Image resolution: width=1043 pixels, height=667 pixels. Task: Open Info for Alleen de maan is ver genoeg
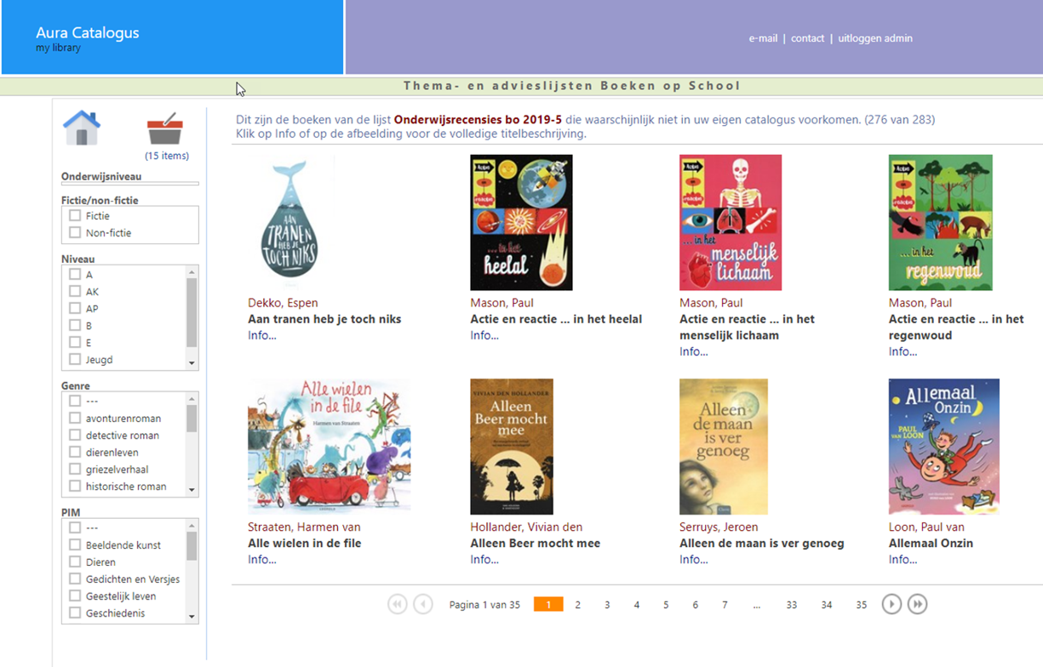point(694,559)
